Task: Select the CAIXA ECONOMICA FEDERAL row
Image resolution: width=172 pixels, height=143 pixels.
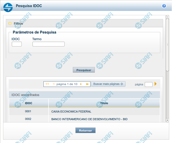Action: [x=71, y=112]
